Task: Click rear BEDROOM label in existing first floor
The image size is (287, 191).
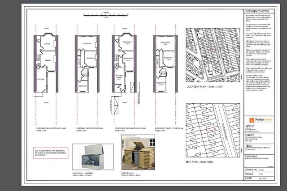Action: pos(83,86)
